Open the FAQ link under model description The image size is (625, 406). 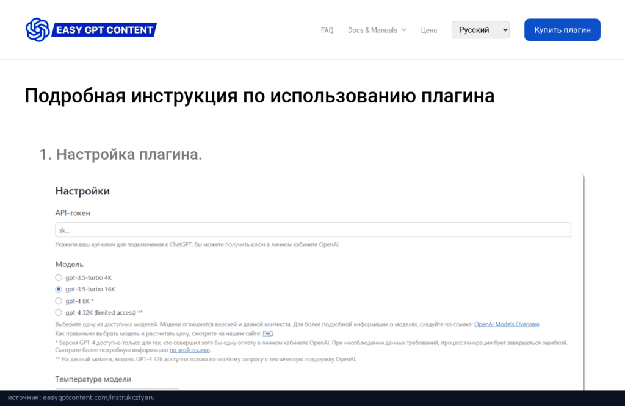coord(268,333)
